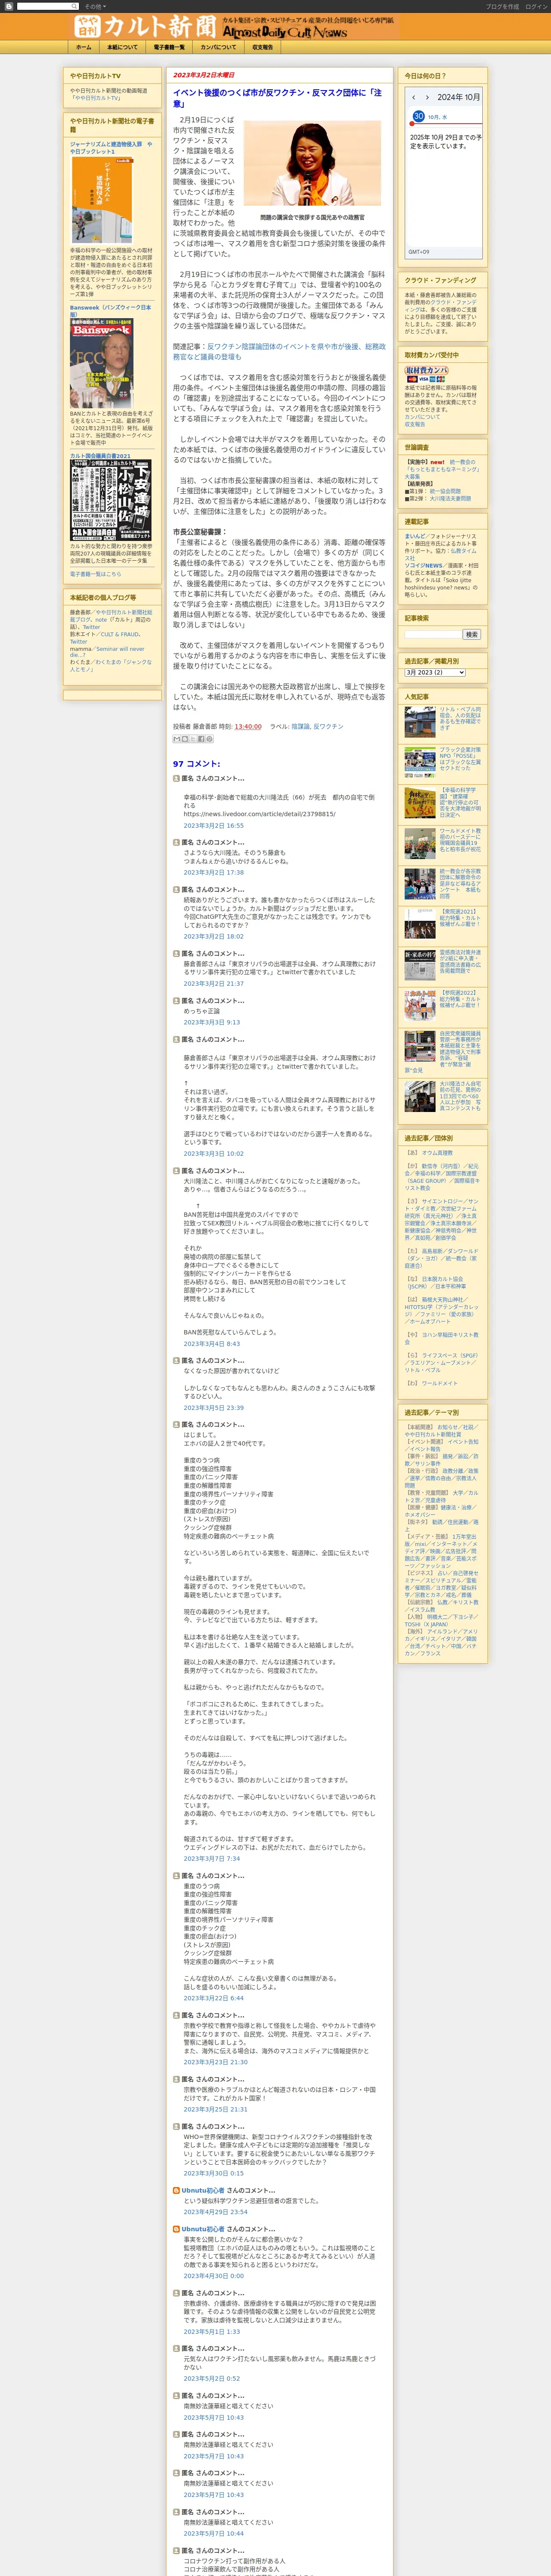Click the speaker photo in article
This screenshot has height=2576, width=551.
312,164
